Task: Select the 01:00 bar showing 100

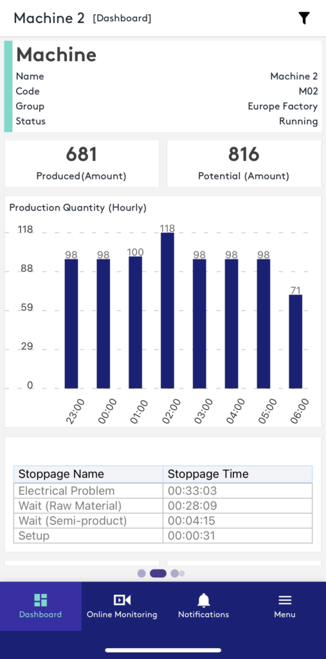Action: [135, 322]
